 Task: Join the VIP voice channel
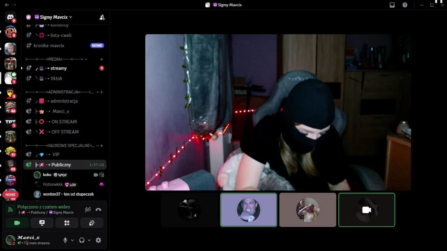(x=65, y=154)
